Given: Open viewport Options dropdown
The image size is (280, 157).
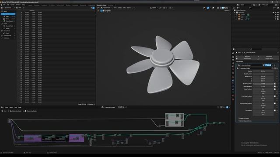Looking at the screenshot, I should (227, 10).
